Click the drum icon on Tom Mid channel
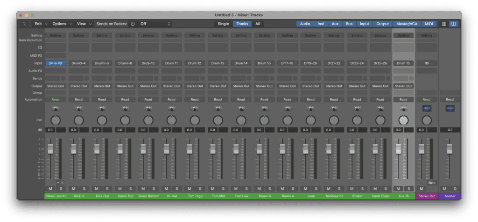 pyautogui.click(x=218, y=108)
